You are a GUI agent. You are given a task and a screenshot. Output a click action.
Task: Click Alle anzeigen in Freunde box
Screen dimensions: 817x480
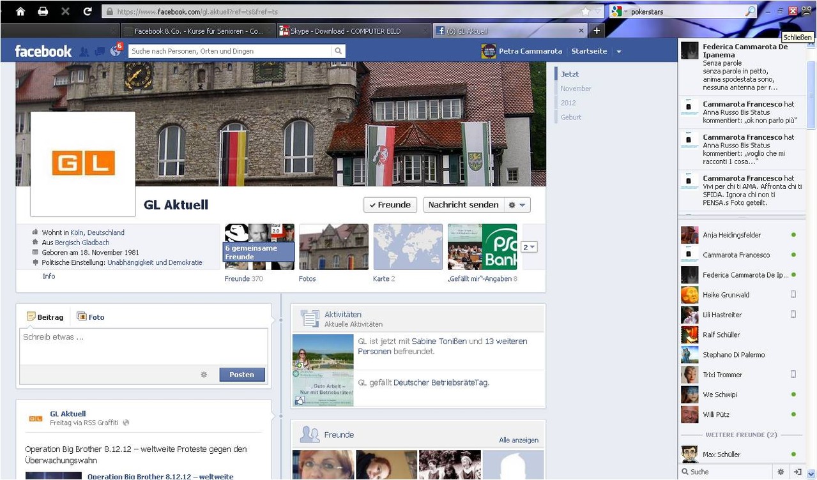519,440
